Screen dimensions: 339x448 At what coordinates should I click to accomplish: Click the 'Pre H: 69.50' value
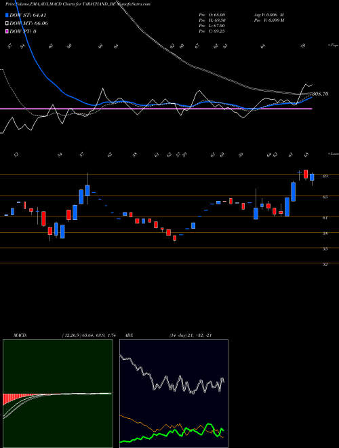pos(212,20)
